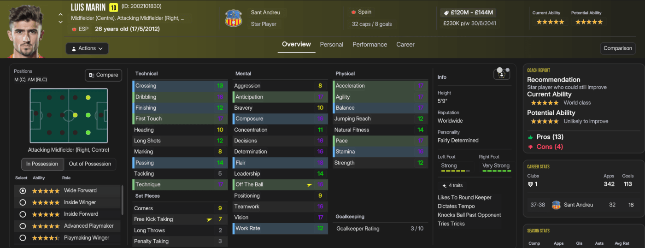Click the sparkle icon on 4 traits
Screen dimensions: 645x248
pos(444,185)
